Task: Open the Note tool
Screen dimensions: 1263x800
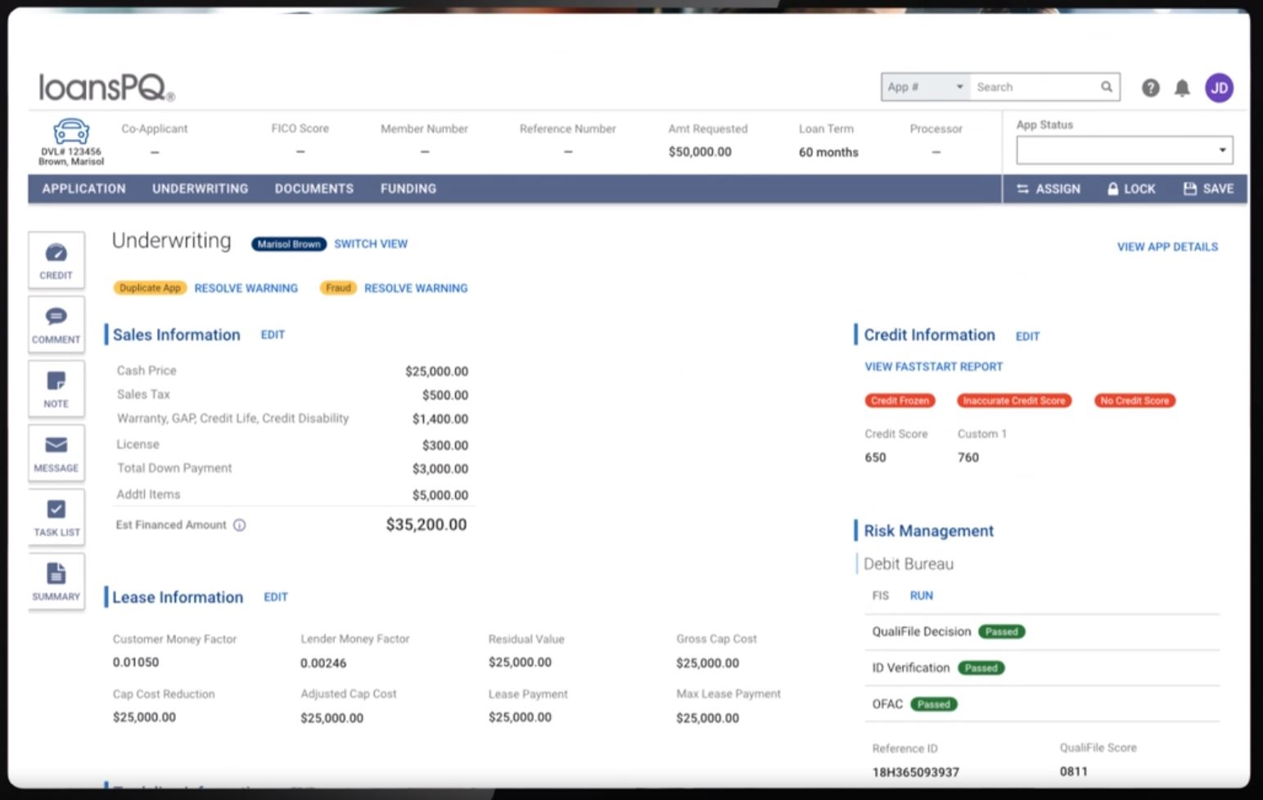Action: coord(56,389)
